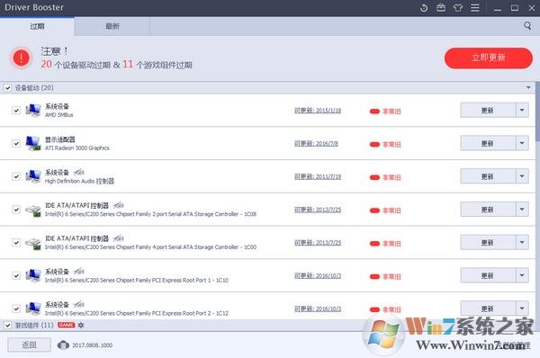The height and width of the screenshot is (358, 540).
Task: Click the PCI Express Root Port 1 icon
Action: 33,275
